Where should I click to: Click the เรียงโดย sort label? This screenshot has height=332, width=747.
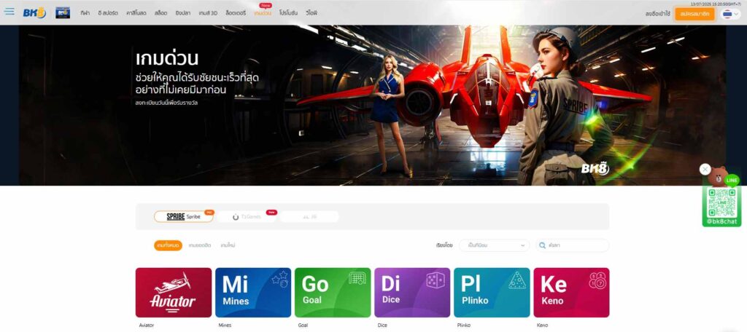coord(444,245)
